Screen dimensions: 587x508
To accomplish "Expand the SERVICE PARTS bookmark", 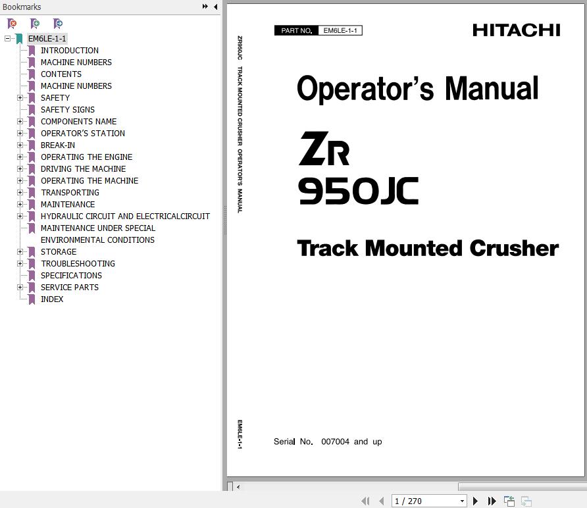I will [x=20, y=287].
